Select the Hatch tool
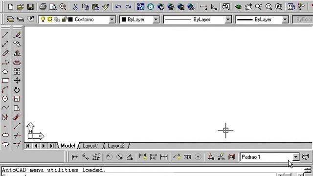This screenshot has height=176, width=313. click(5, 117)
